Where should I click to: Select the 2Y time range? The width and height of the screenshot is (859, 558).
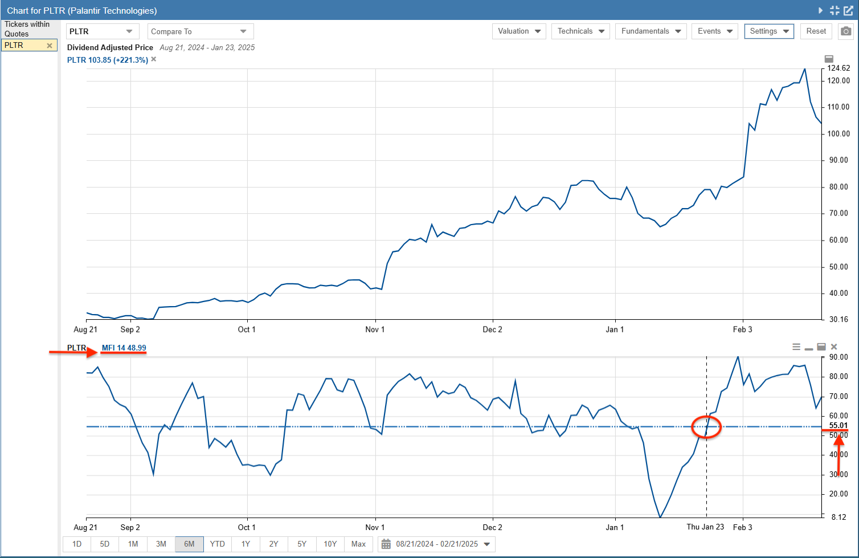point(274,544)
